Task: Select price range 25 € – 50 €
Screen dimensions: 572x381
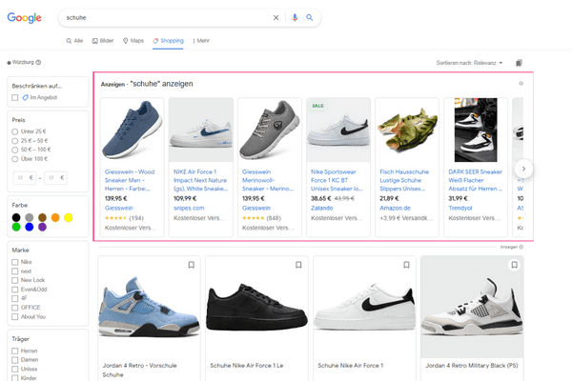Action: coord(14,141)
